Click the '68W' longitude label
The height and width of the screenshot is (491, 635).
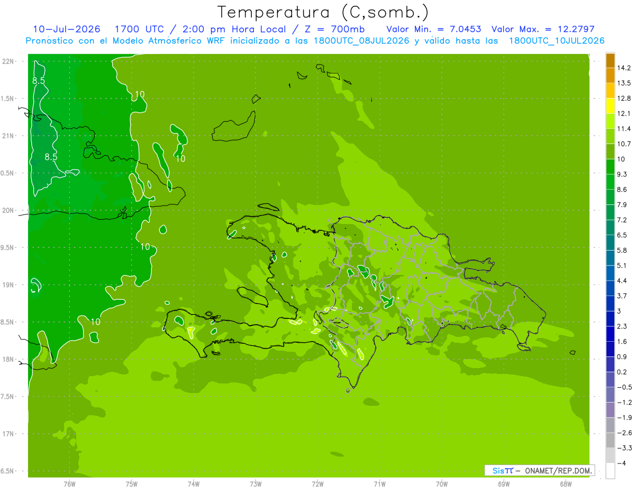[x=566, y=484]
